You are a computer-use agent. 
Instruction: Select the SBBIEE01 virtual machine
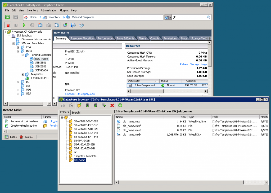40,63
